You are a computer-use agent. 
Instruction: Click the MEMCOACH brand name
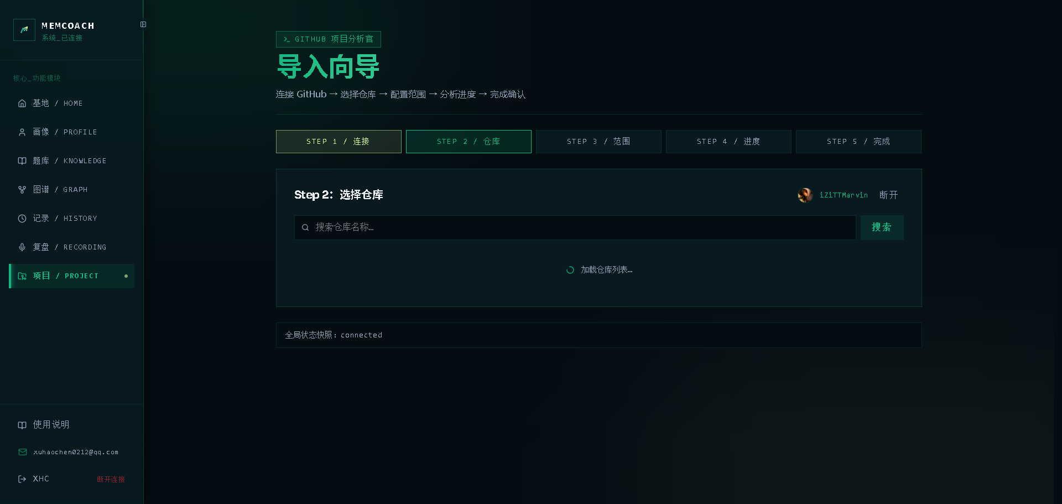68,26
